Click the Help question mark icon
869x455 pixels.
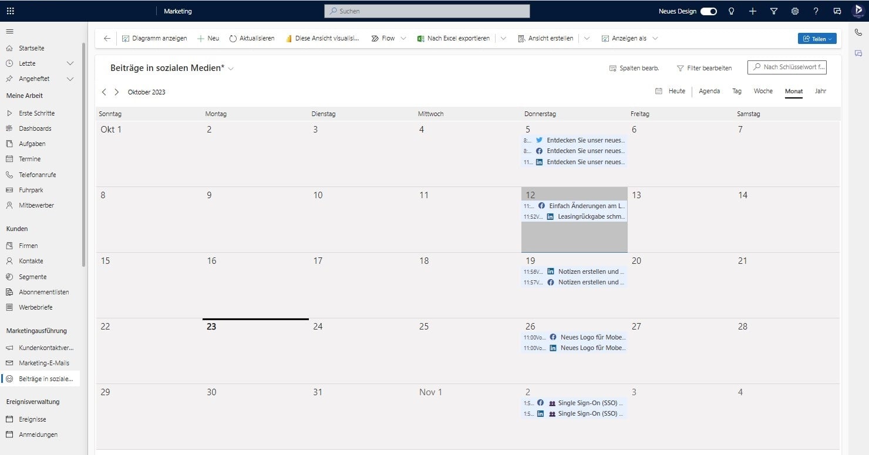click(816, 11)
